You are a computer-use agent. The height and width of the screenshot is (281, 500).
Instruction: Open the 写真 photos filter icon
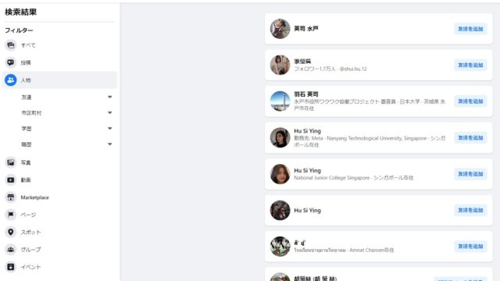click(x=10, y=162)
